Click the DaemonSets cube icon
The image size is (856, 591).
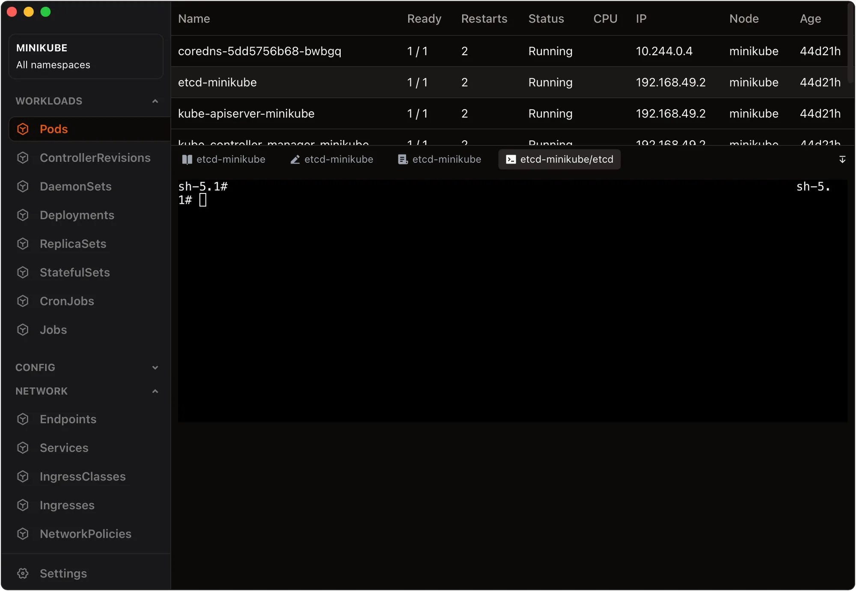point(23,186)
